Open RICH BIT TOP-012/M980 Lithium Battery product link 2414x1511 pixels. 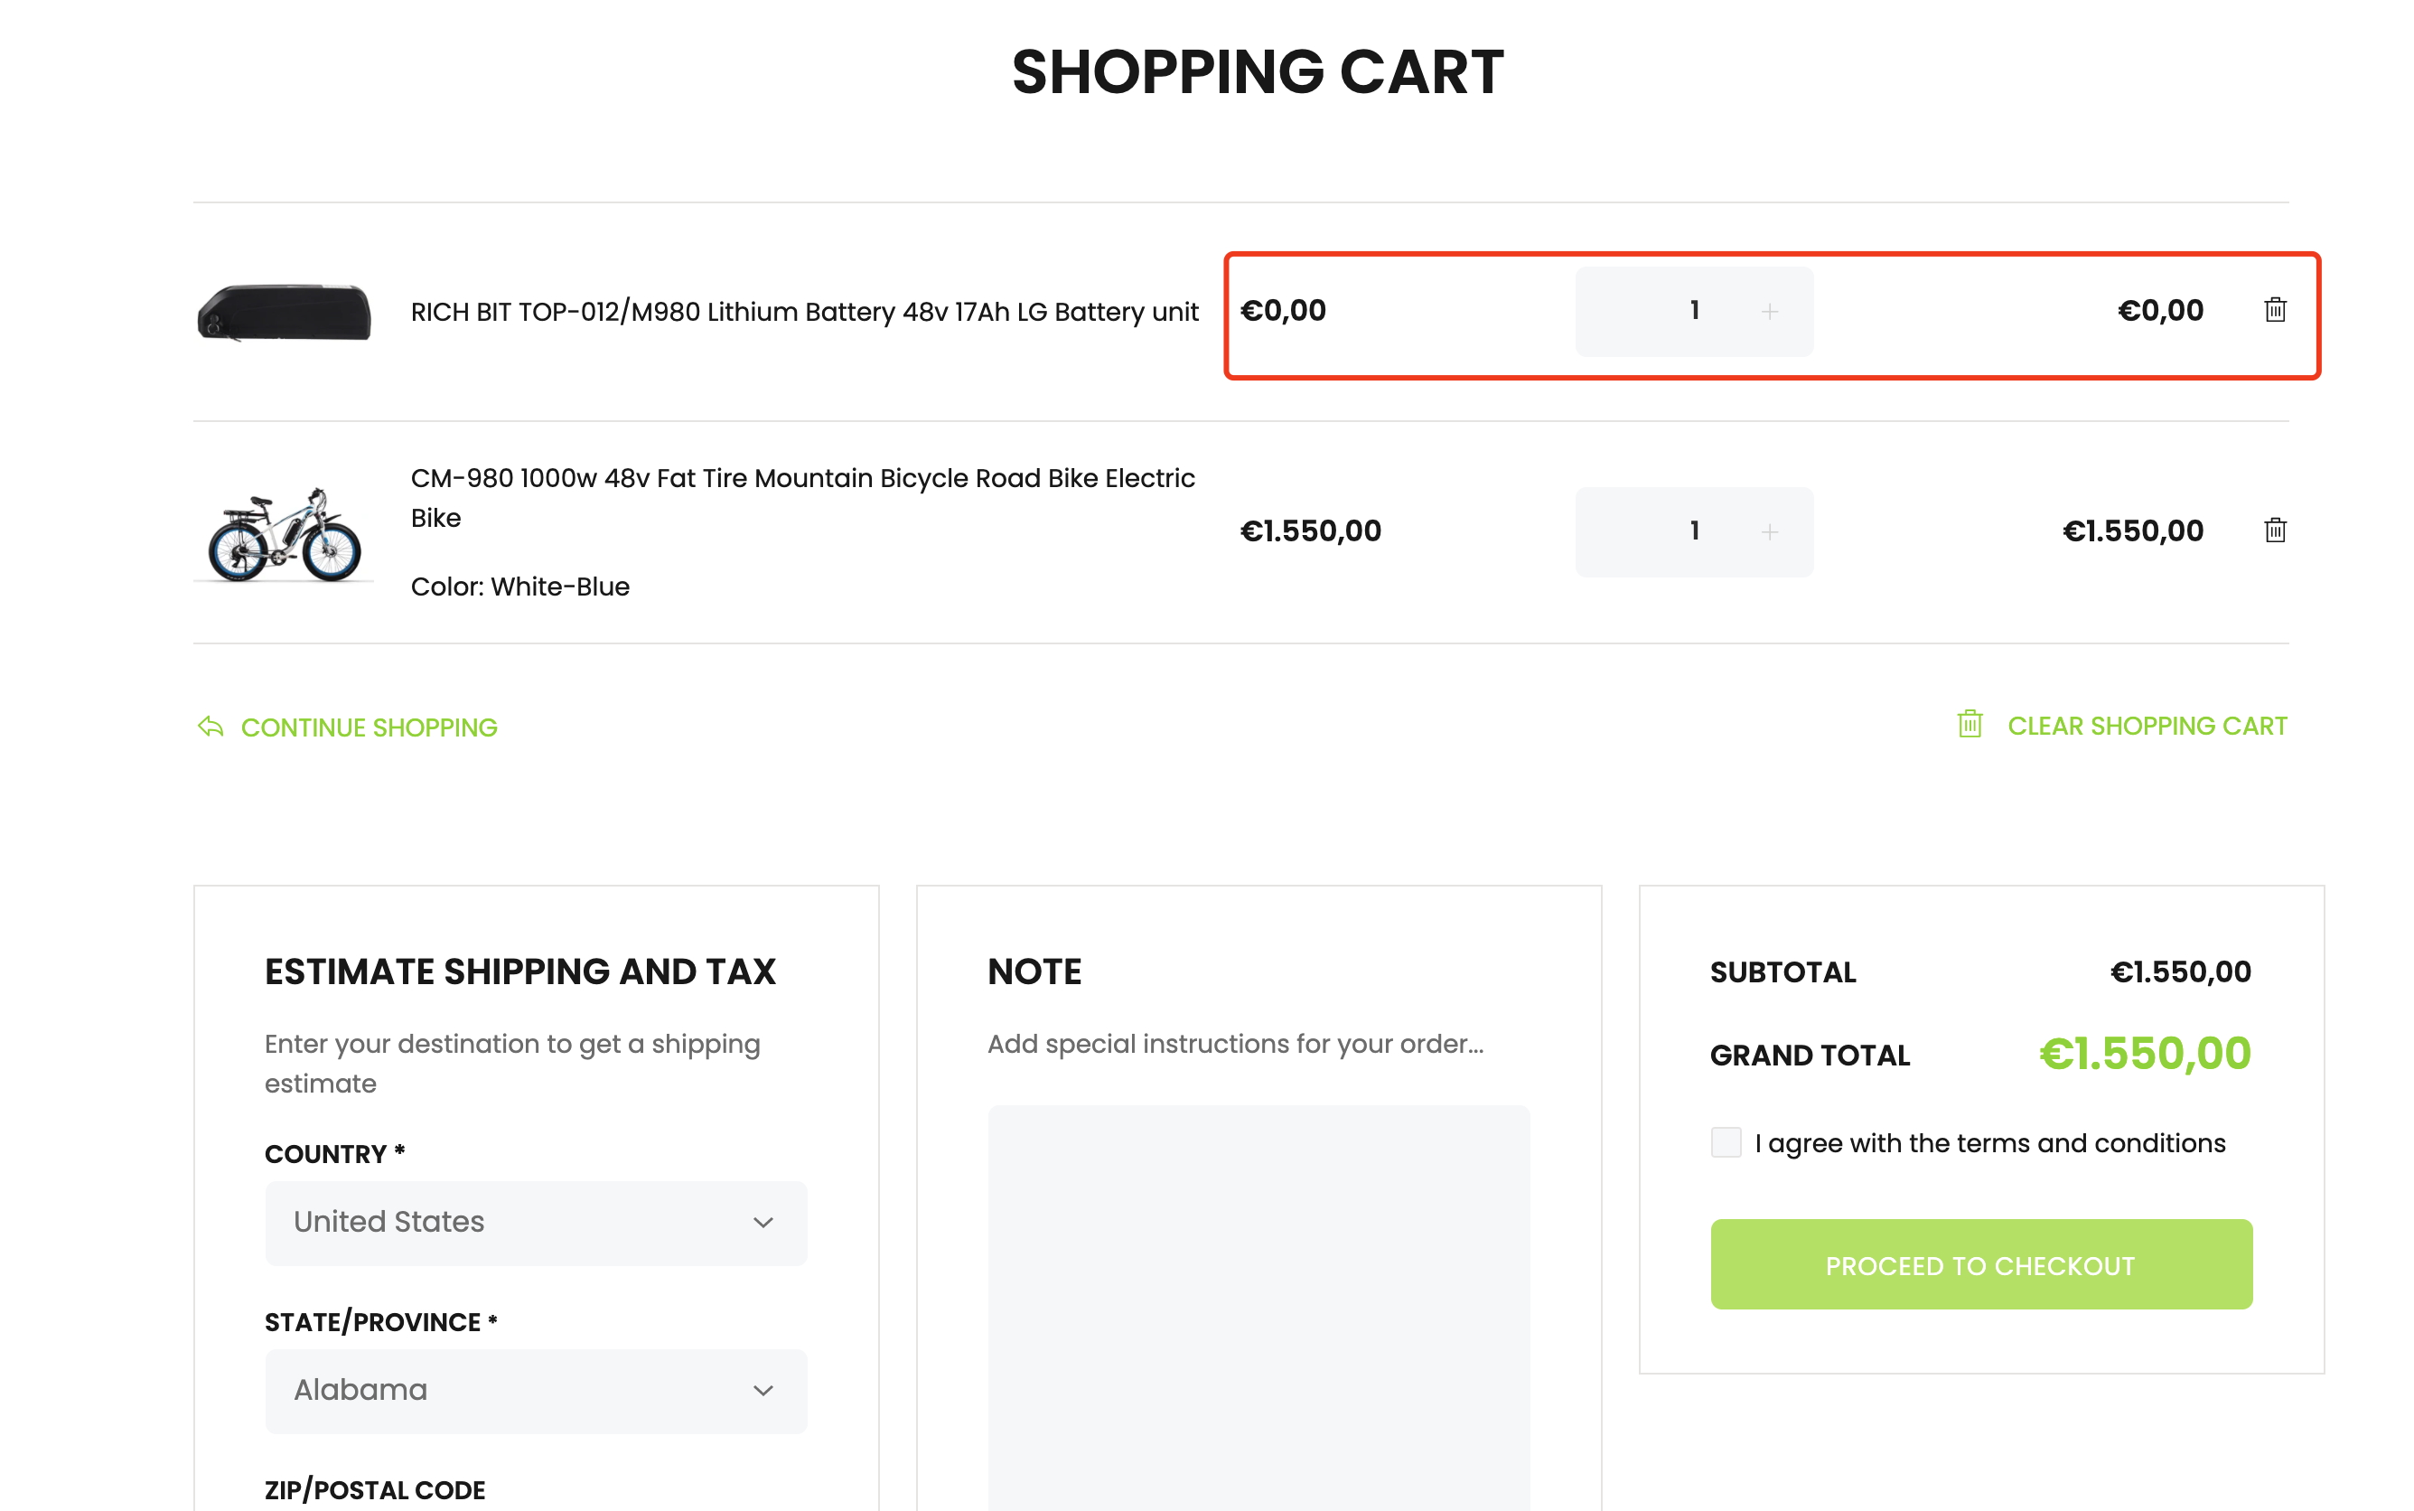[804, 312]
